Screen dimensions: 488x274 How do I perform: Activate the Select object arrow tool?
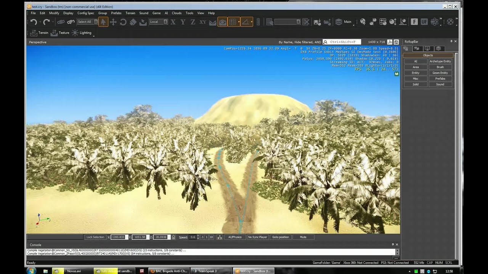[x=103, y=22]
